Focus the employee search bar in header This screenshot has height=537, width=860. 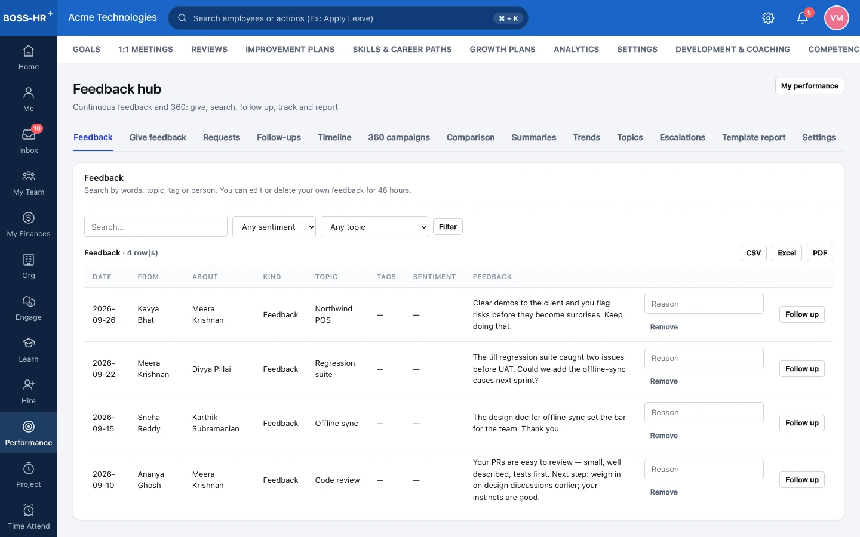click(348, 18)
